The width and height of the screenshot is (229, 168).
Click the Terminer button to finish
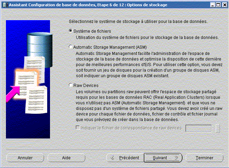(205, 158)
